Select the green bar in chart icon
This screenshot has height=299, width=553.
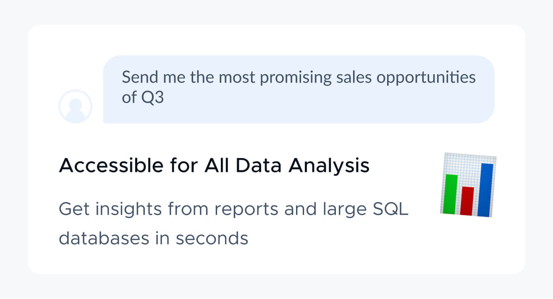click(451, 194)
